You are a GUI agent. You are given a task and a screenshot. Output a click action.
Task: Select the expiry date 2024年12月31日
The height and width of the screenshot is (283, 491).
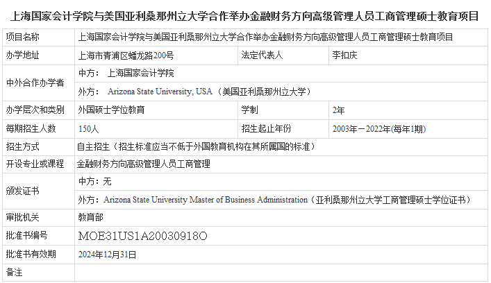[x=107, y=255]
